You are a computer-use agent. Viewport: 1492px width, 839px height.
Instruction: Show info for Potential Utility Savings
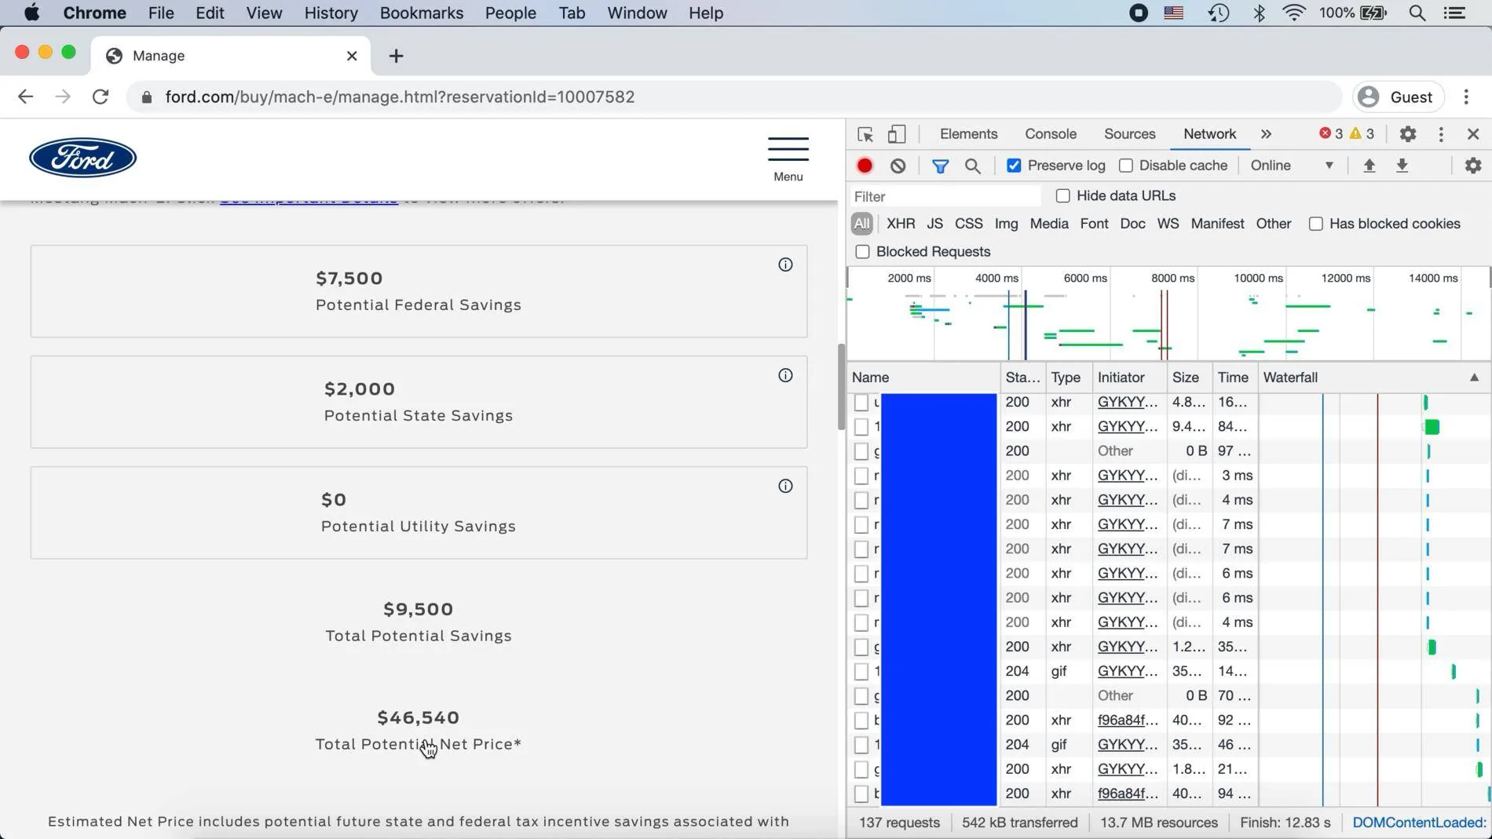tap(785, 486)
